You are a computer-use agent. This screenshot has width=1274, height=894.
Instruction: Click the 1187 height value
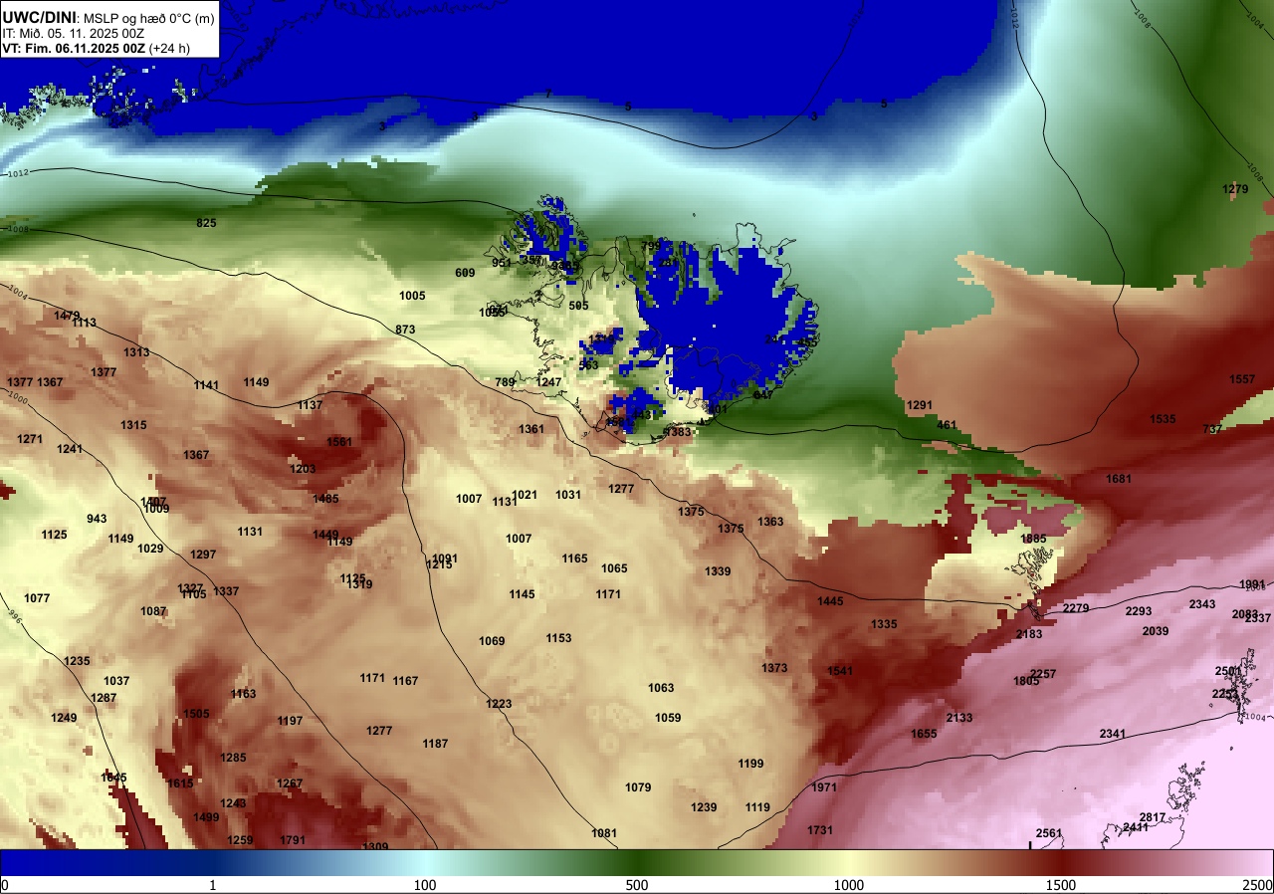435,744
